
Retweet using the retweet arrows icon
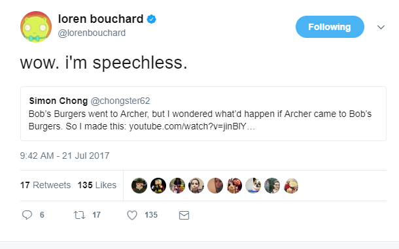[x=79, y=215]
